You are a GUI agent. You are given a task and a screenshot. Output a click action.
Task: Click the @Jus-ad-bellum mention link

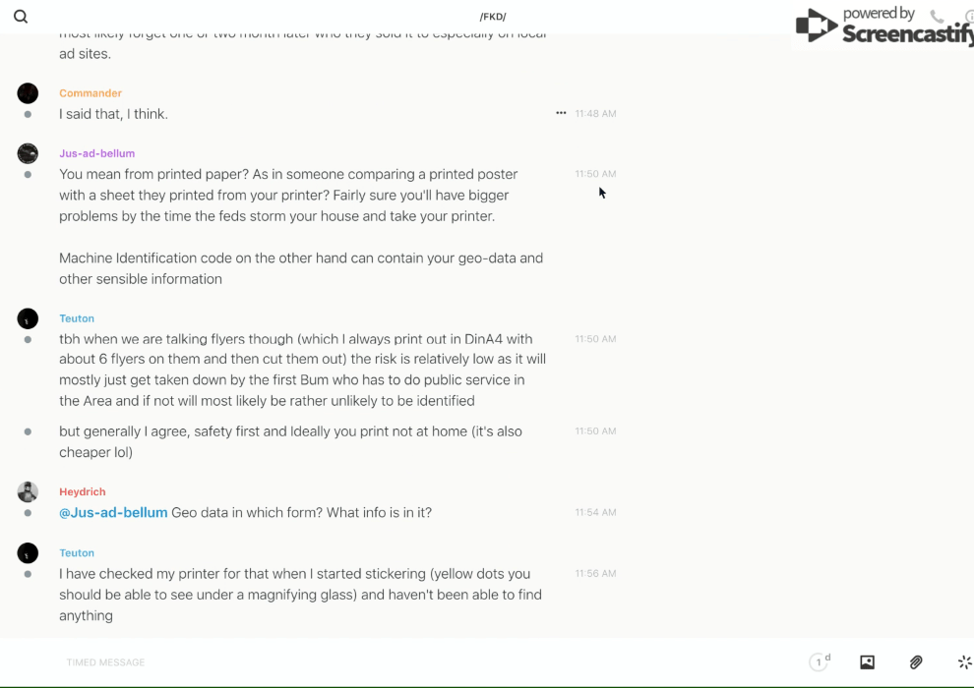point(113,512)
